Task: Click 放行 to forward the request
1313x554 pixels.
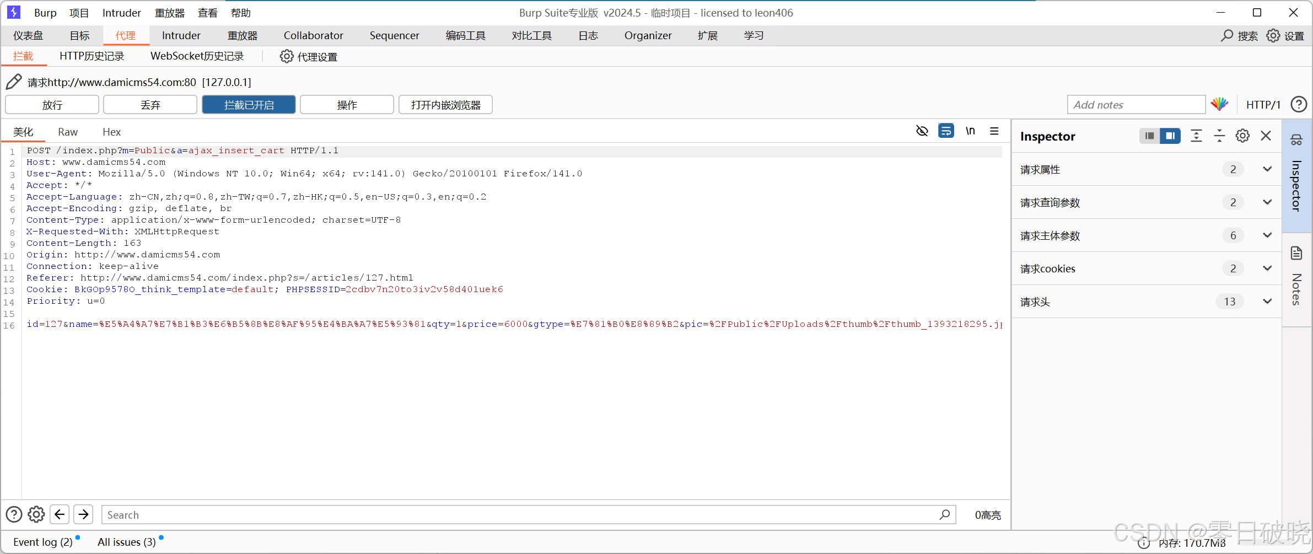Action: pos(52,105)
